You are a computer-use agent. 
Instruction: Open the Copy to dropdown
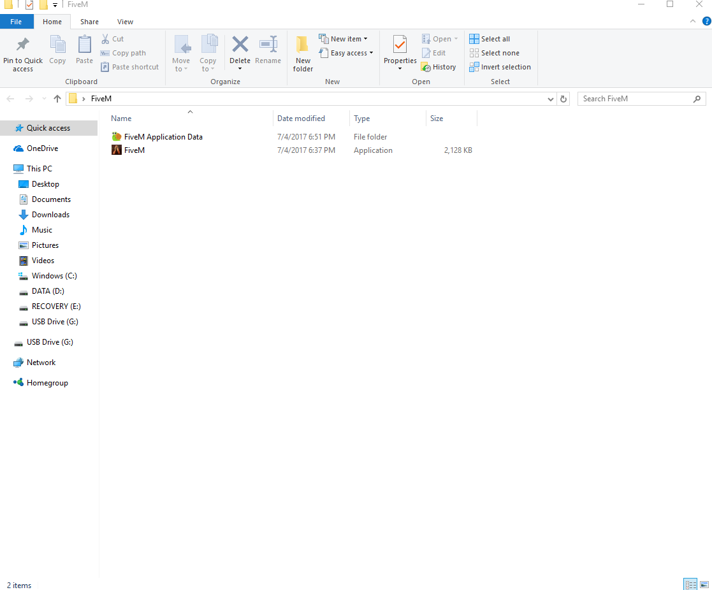pos(208,54)
